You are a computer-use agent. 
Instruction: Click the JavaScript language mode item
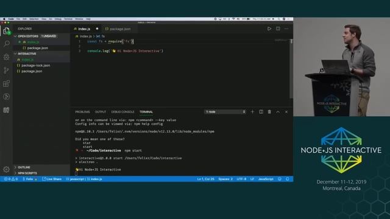(x=266, y=179)
